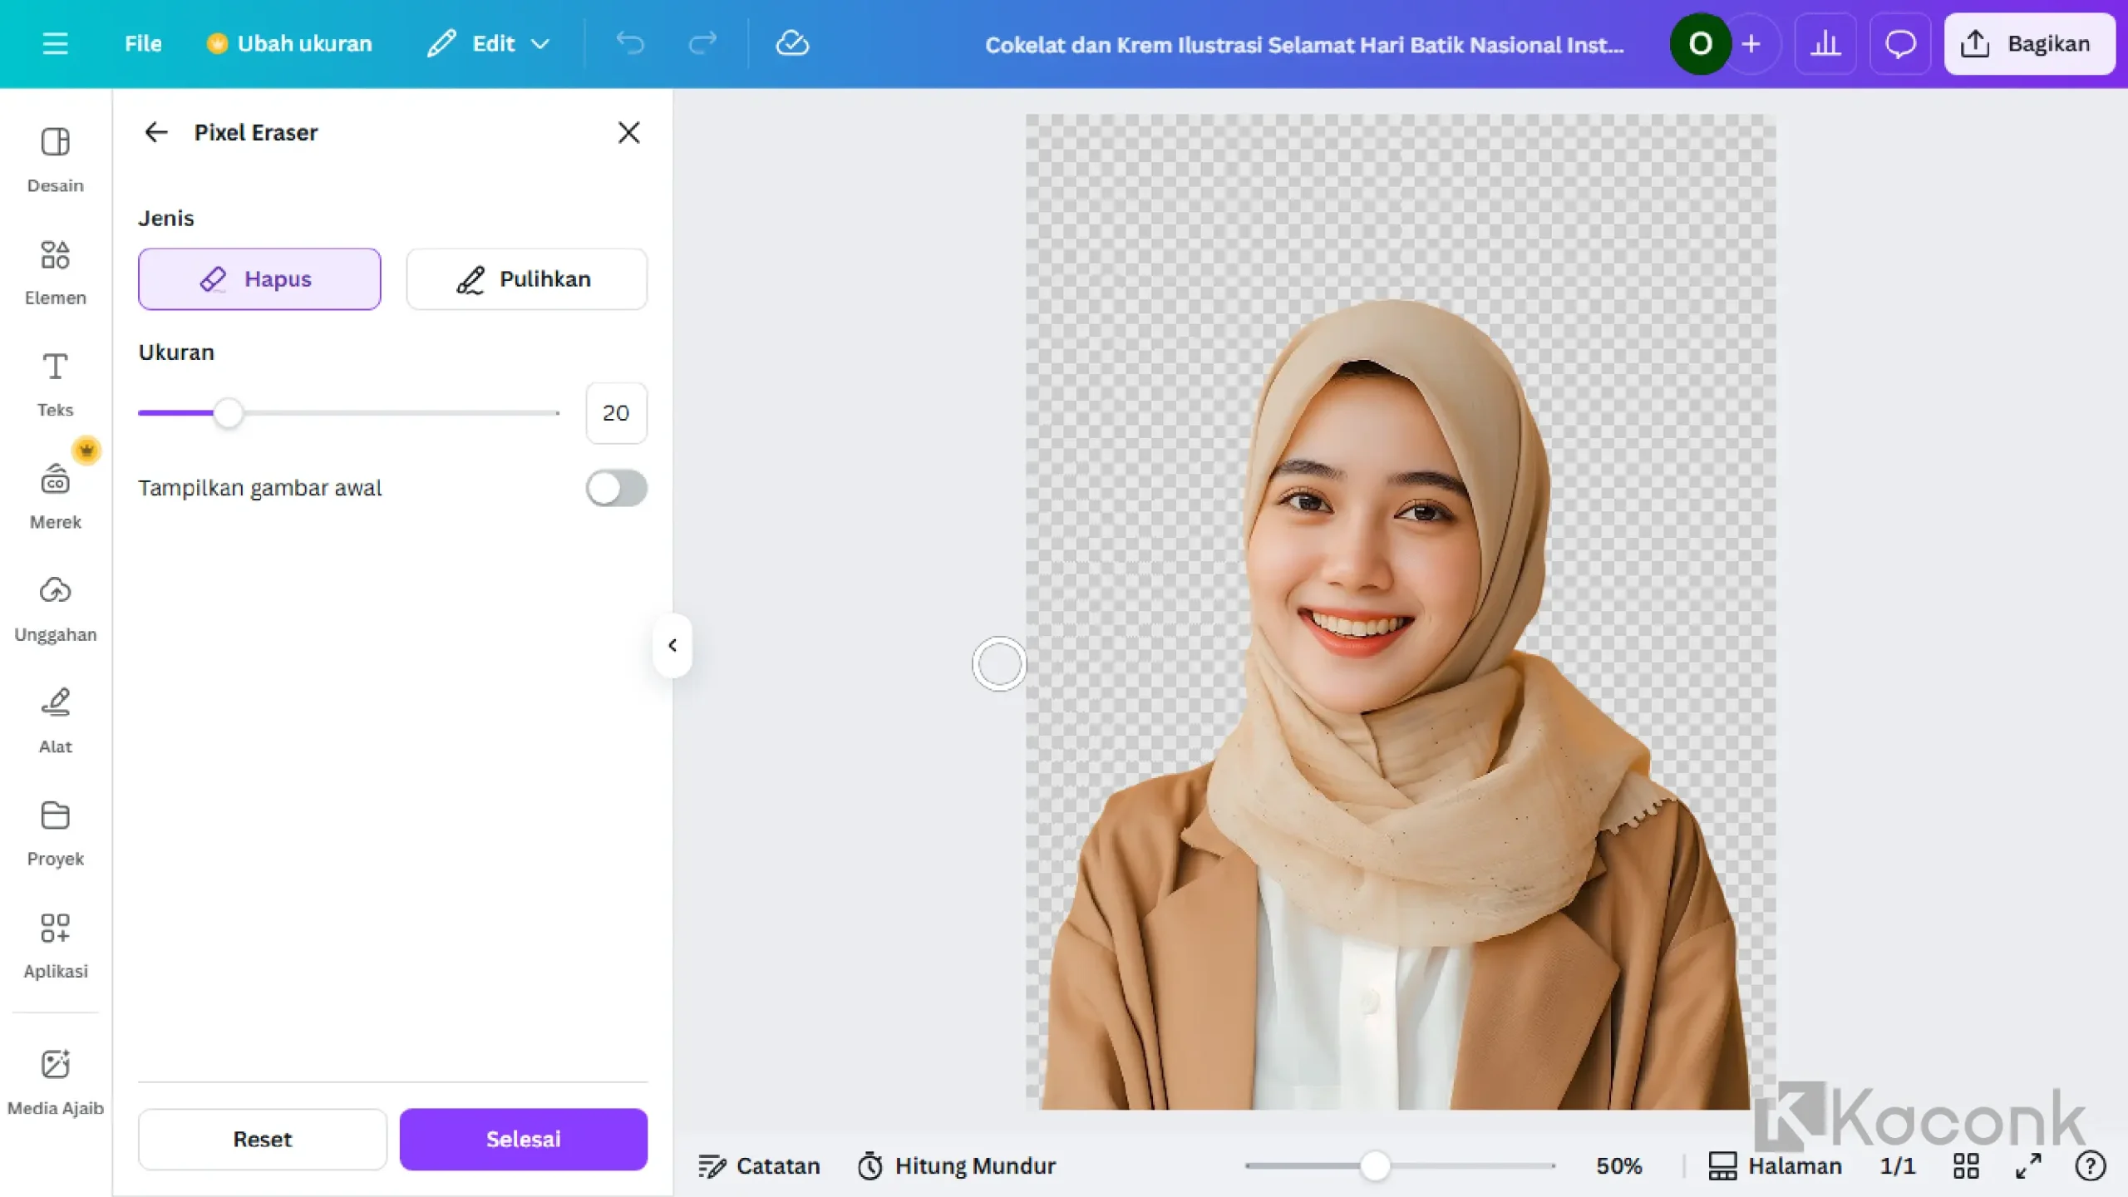The image size is (2128, 1197).
Task: Click the Selesai button
Action: (523, 1139)
